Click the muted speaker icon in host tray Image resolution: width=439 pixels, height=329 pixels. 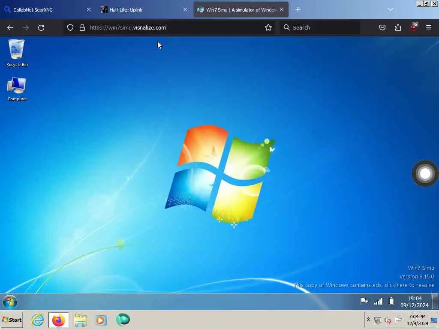(x=388, y=320)
